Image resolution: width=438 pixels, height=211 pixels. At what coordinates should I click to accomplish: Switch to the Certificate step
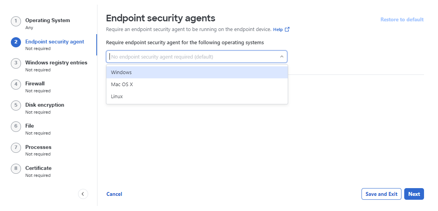38,168
